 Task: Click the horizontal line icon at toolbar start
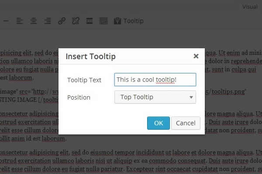[5, 21]
